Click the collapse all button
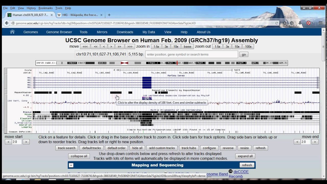This screenshot has width=327, height=184. click(x=79, y=156)
